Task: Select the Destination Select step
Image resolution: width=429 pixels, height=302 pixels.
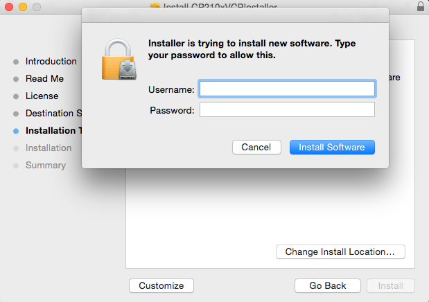Action: (x=53, y=113)
